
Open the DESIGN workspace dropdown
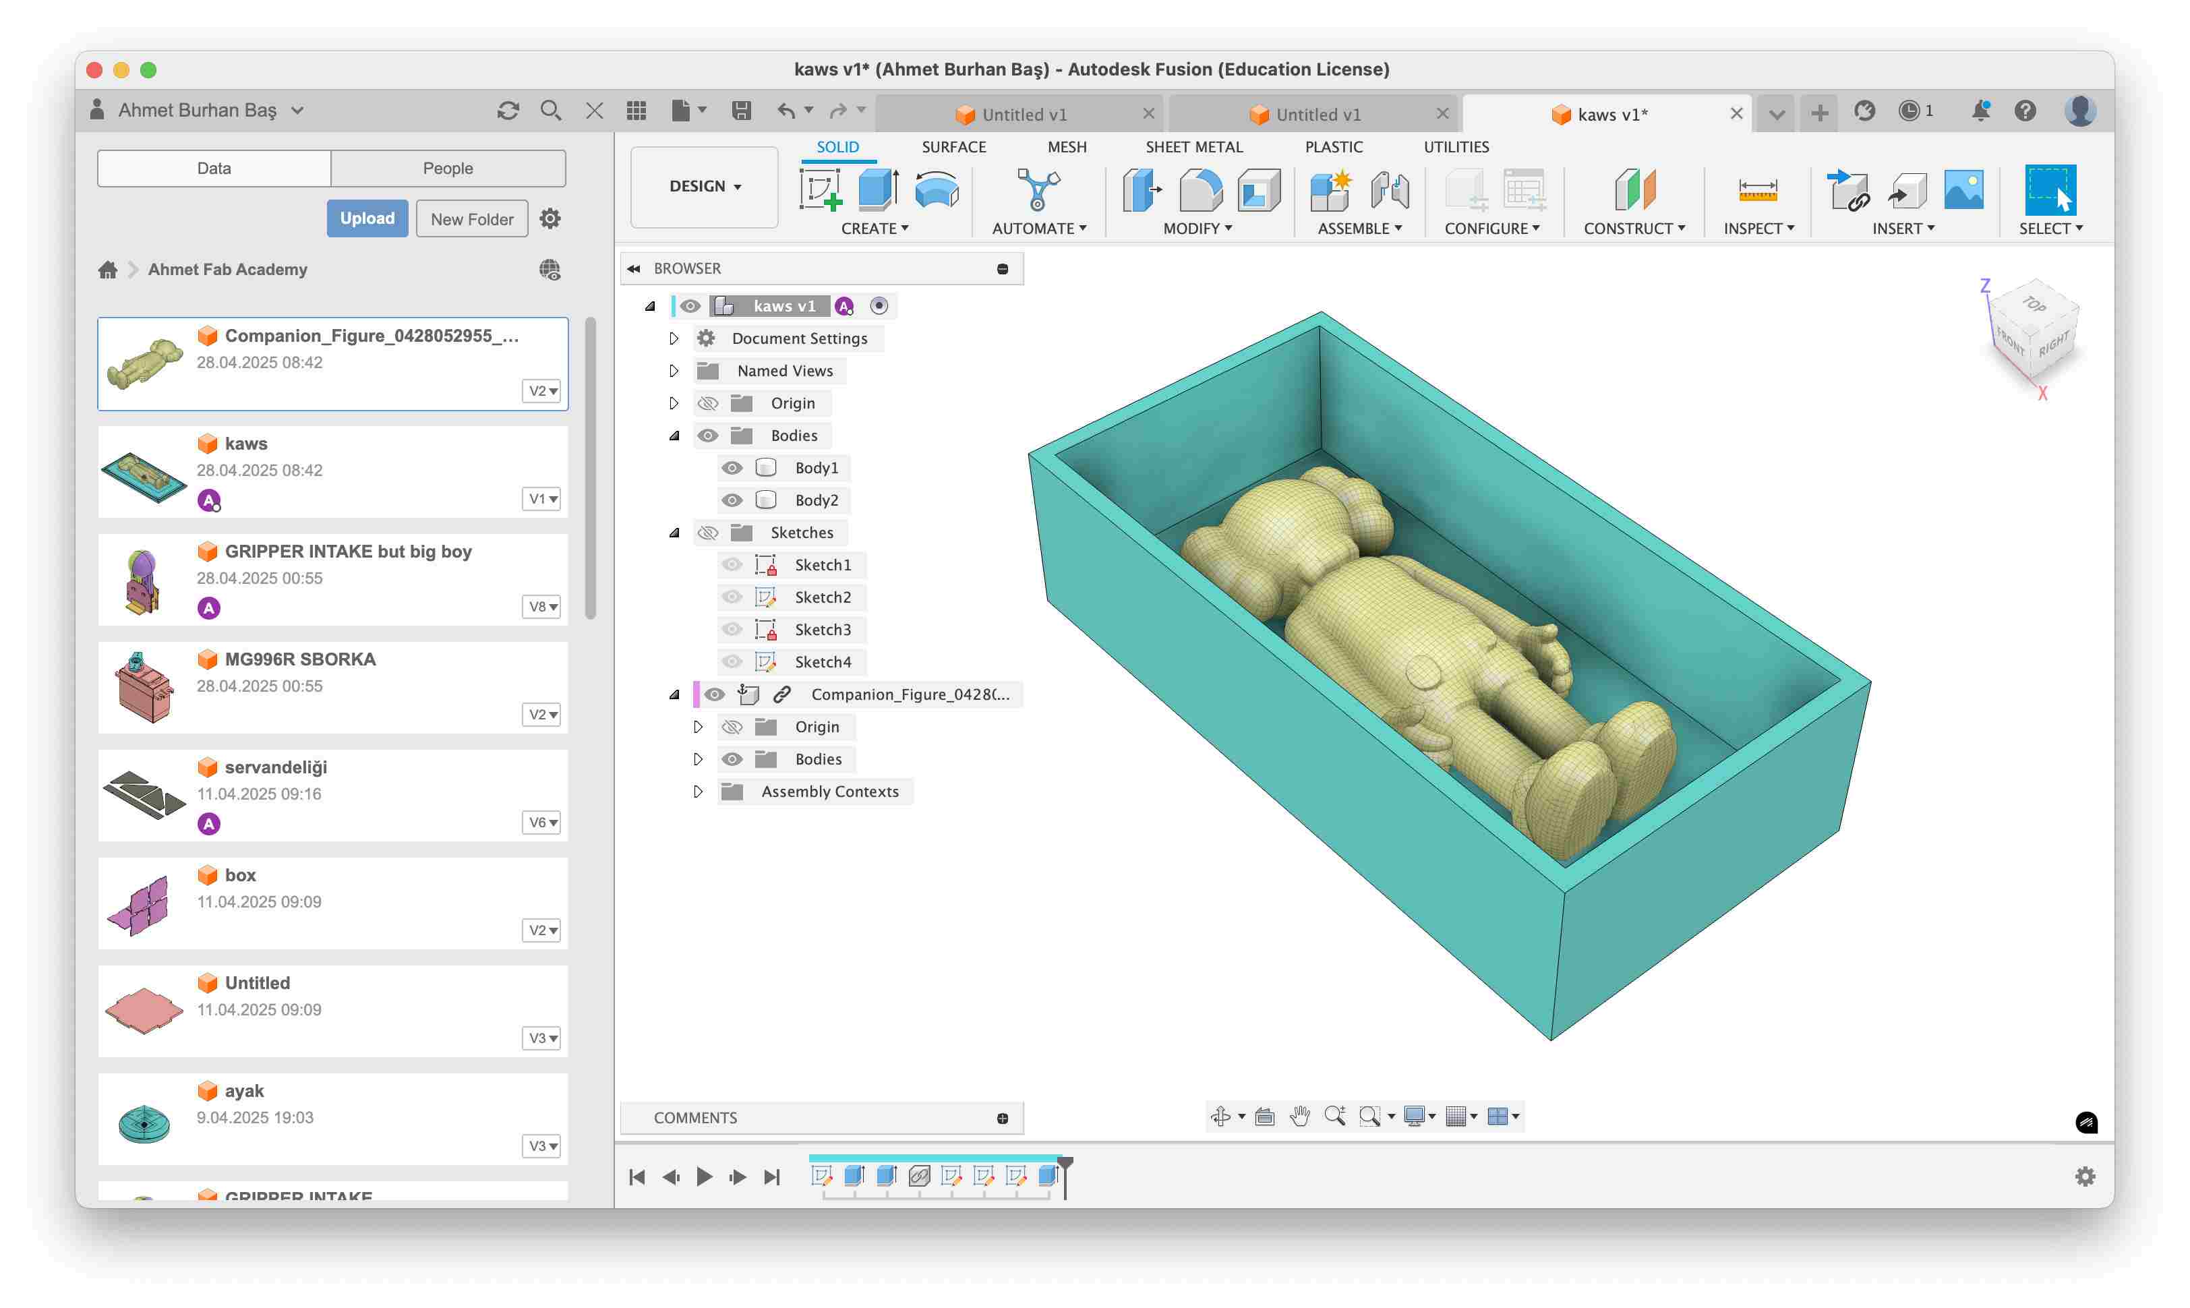point(705,186)
